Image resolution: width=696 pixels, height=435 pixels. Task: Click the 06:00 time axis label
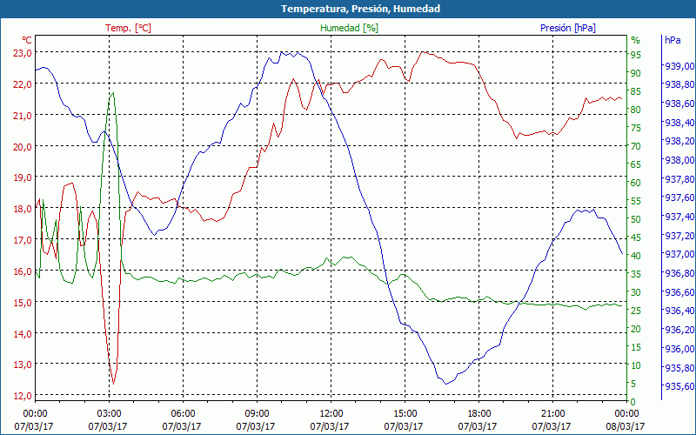pyautogui.click(x=183, y=414)
